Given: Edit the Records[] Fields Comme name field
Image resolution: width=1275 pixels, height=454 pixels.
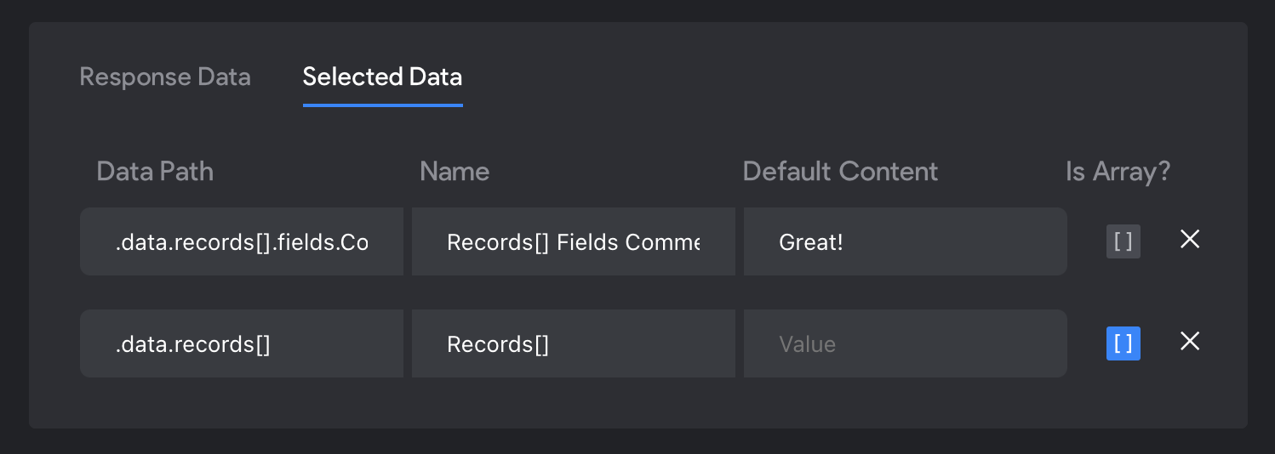Looking at the screenshot, I should tap(573, 242).
